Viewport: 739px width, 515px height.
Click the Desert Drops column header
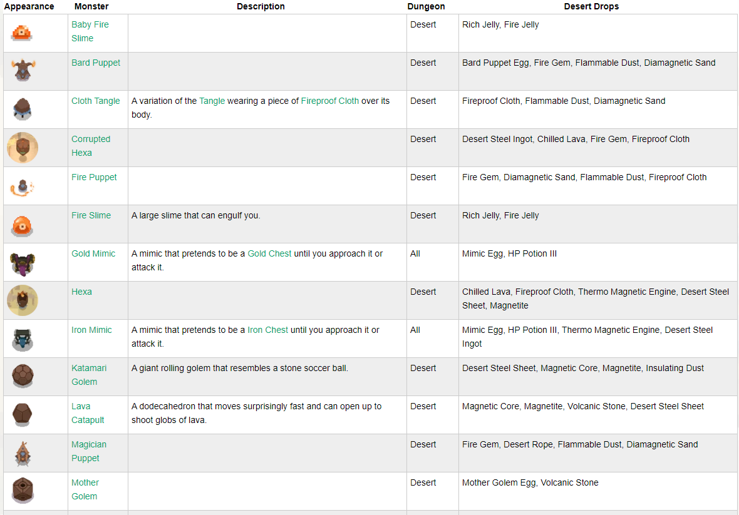591,6
